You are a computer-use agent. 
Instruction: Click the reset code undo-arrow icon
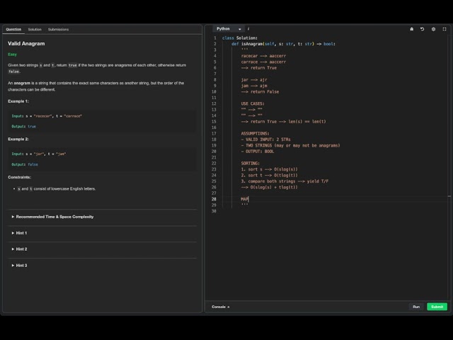click(x=422, y=29)
